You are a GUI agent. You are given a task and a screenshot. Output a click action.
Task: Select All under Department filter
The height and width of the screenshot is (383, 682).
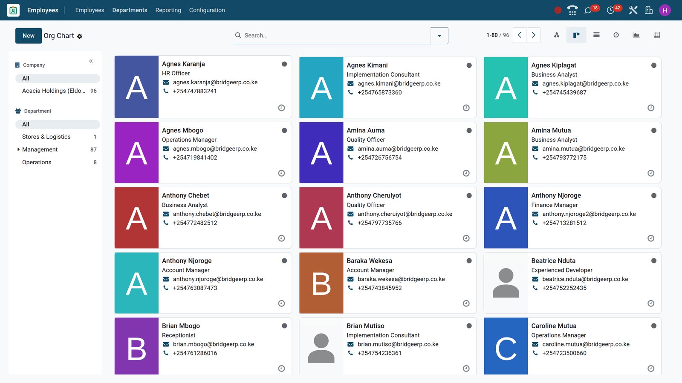tap(58, 124)
